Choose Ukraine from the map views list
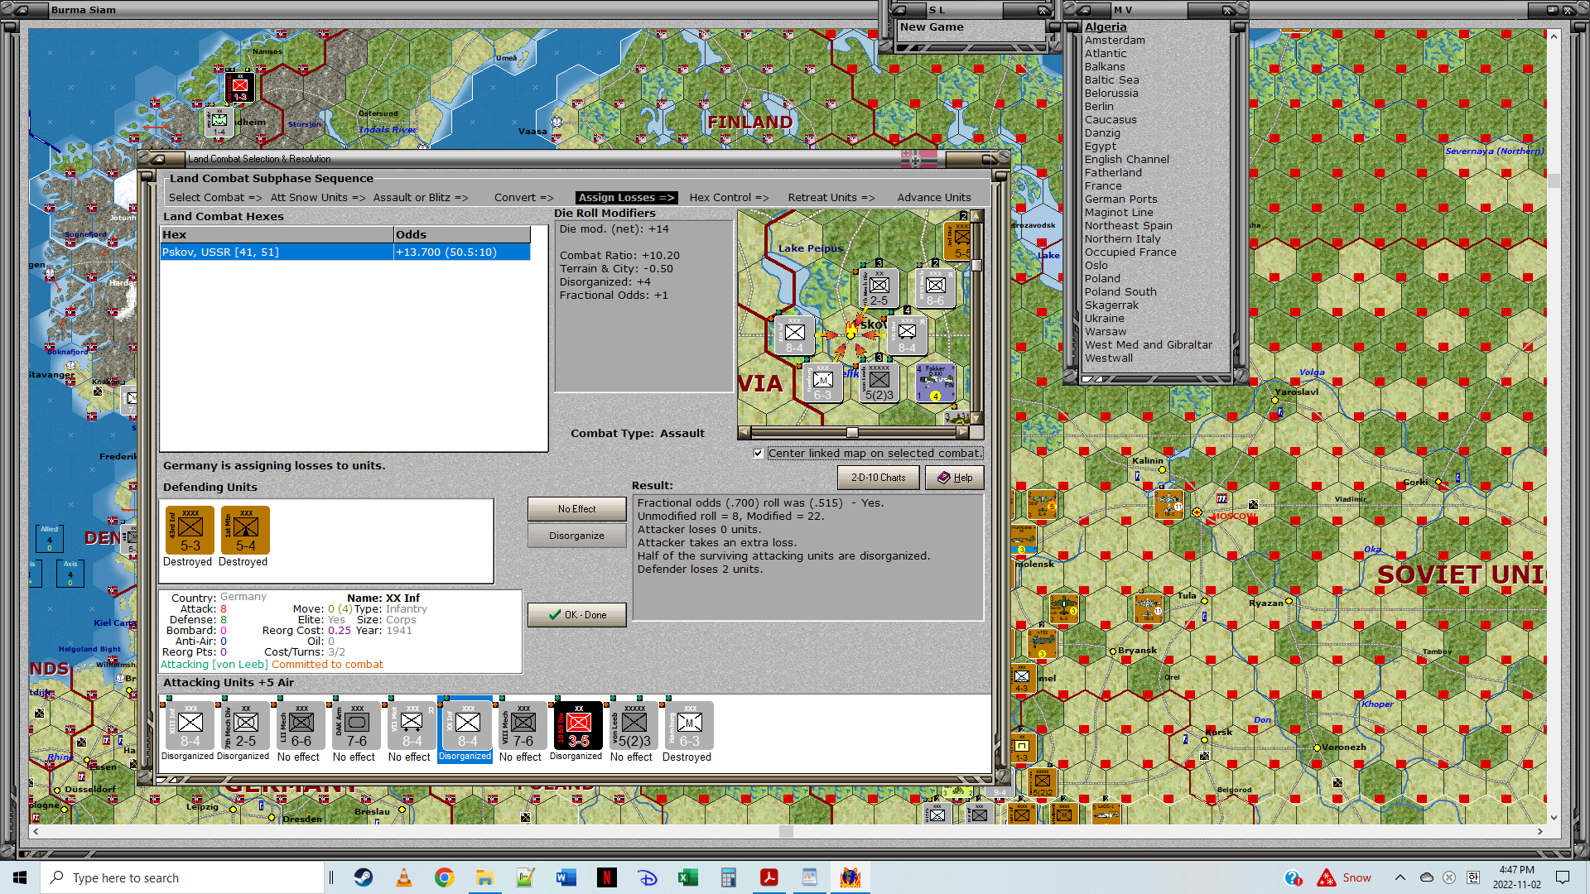Viewport: 1590px width, 894px height. point(1104,318)
